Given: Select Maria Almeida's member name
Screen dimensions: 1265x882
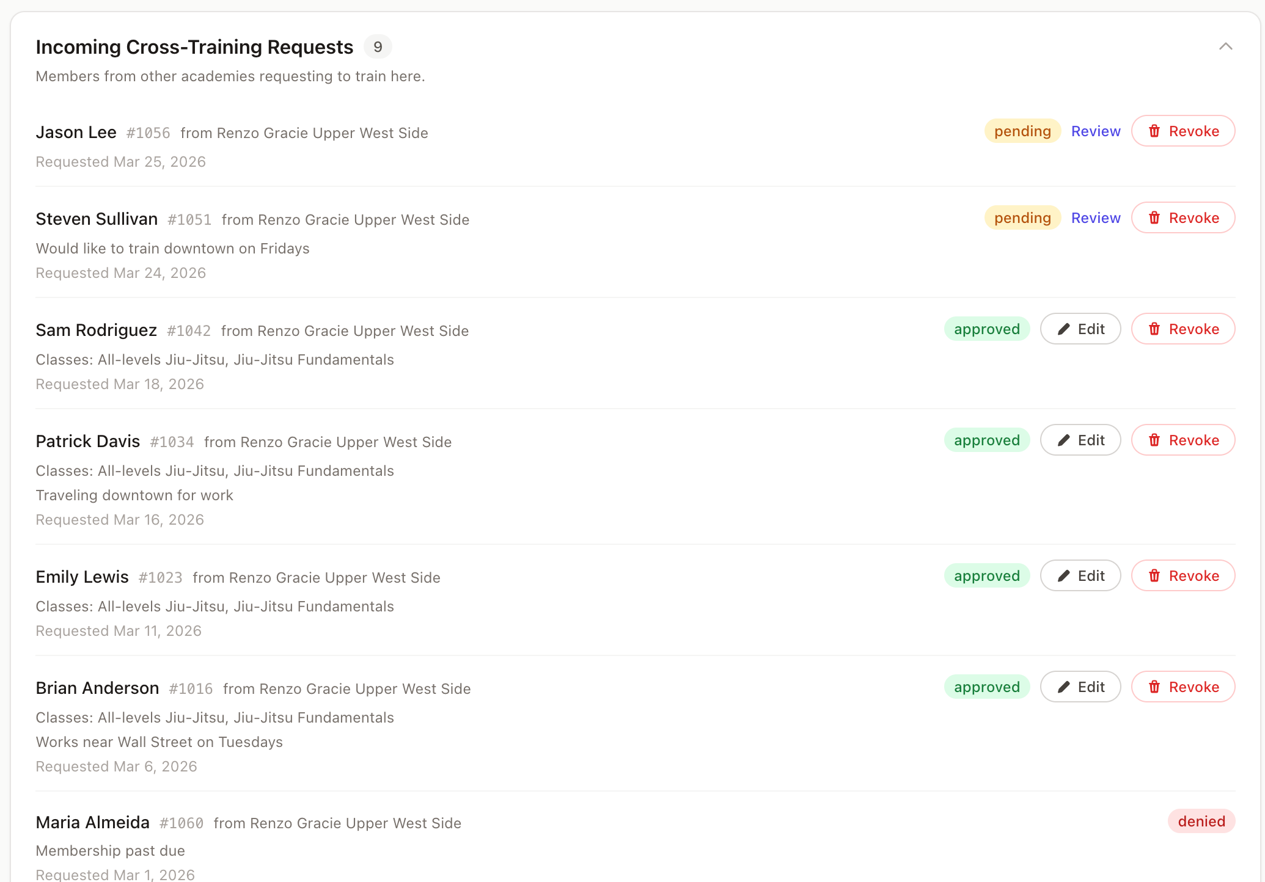Looking at the screenshot, I should pos(93,823).
